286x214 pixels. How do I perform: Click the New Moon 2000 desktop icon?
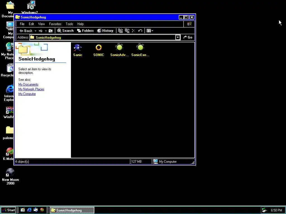pyautogui.click(x=10, y=176)
